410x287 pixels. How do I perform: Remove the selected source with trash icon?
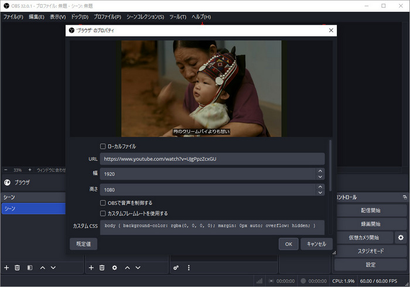click(102, 268)
